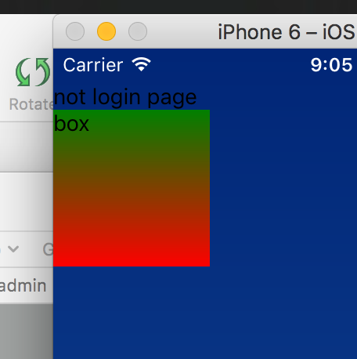
Task: Click the gray zoom button of simulator
Action: (138, 31)
